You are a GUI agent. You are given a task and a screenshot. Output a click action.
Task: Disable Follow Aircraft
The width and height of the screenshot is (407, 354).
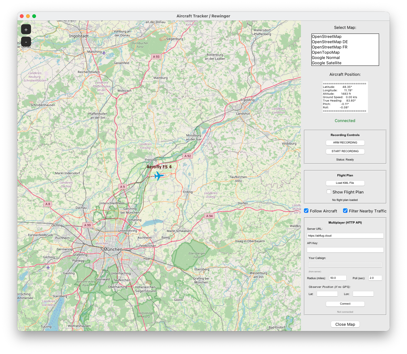click(306, 211)
